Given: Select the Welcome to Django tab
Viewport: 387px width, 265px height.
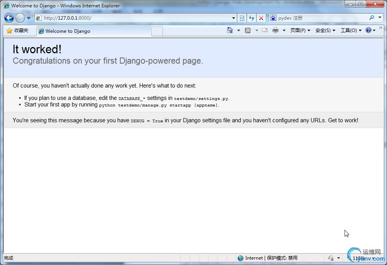Looking at the screenshot, I should click(x=94, y=31).
